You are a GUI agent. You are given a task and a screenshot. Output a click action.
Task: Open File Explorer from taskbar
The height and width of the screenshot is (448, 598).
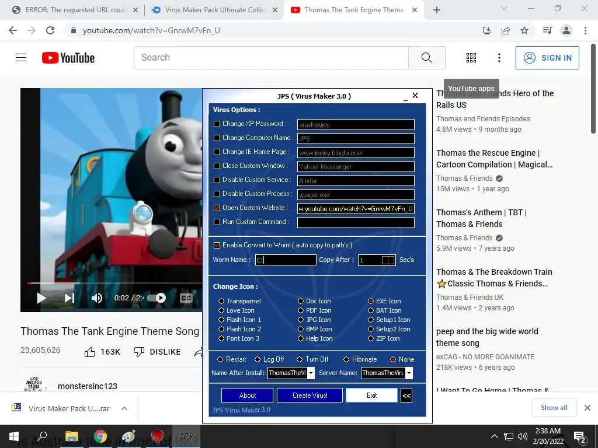pyautogui.click(x=71, y=436)
